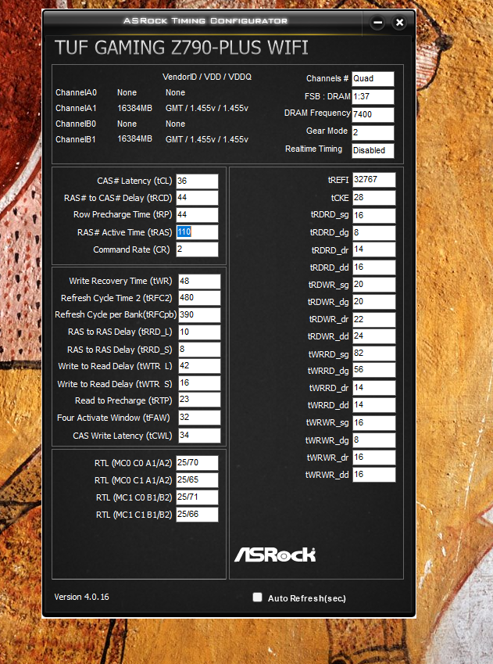Click the tREFI value field
Screen dimensions: 493x664
pos(374,180)
